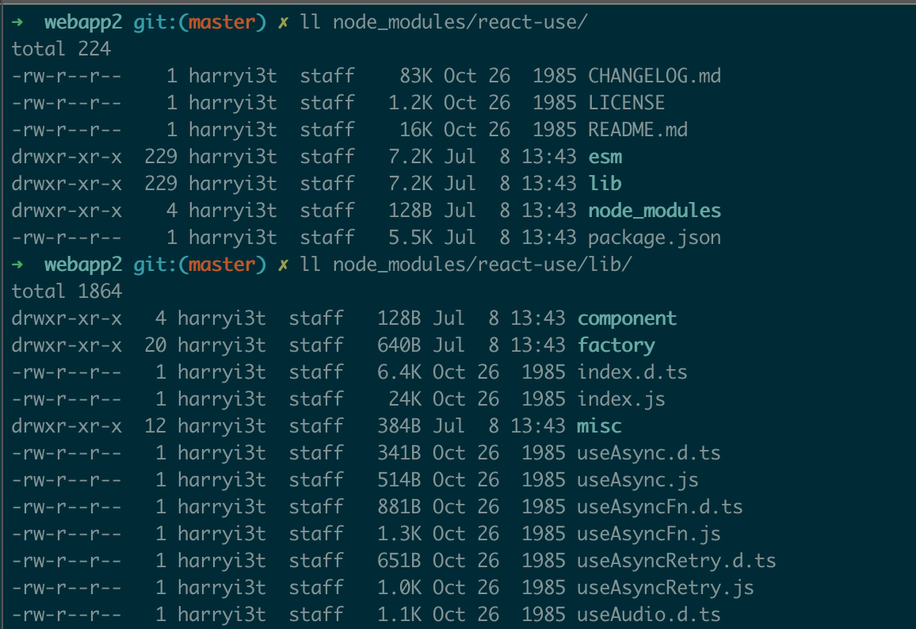Select the misc directory name
This screenshot has width=916, height=629.
599,425
